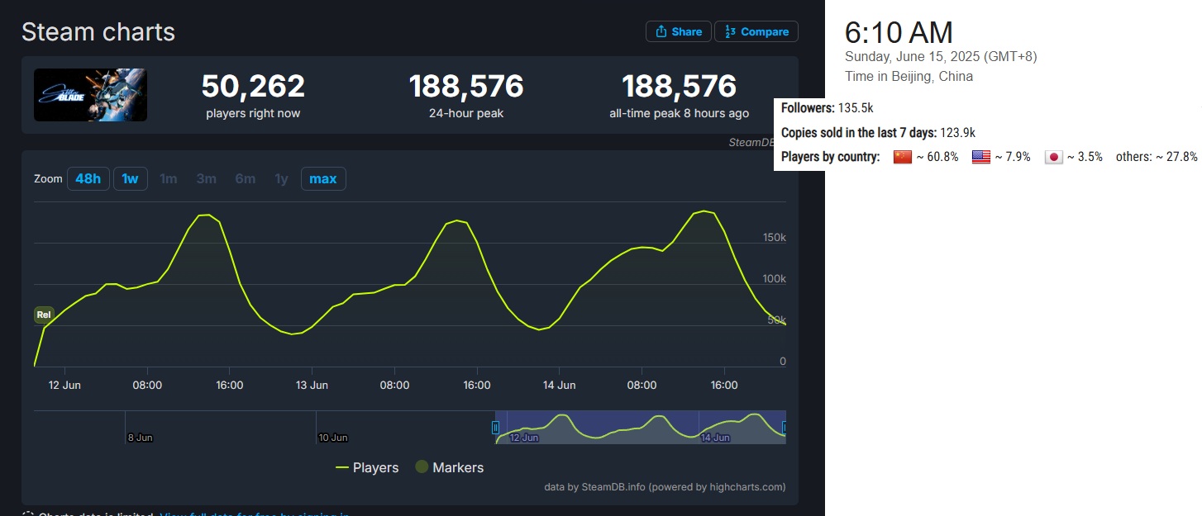Set chart zoom to max

(x=323, y=178)
